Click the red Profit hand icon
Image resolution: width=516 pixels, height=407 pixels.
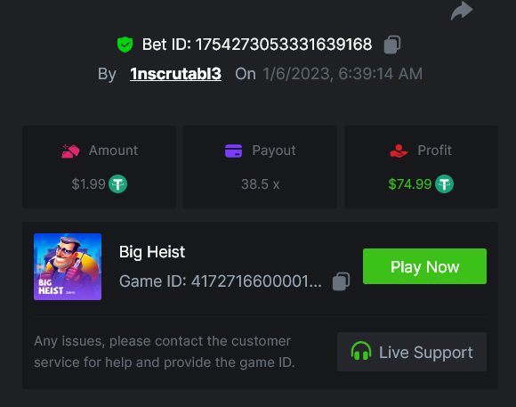pyautogui.click(x=399, y=151)
